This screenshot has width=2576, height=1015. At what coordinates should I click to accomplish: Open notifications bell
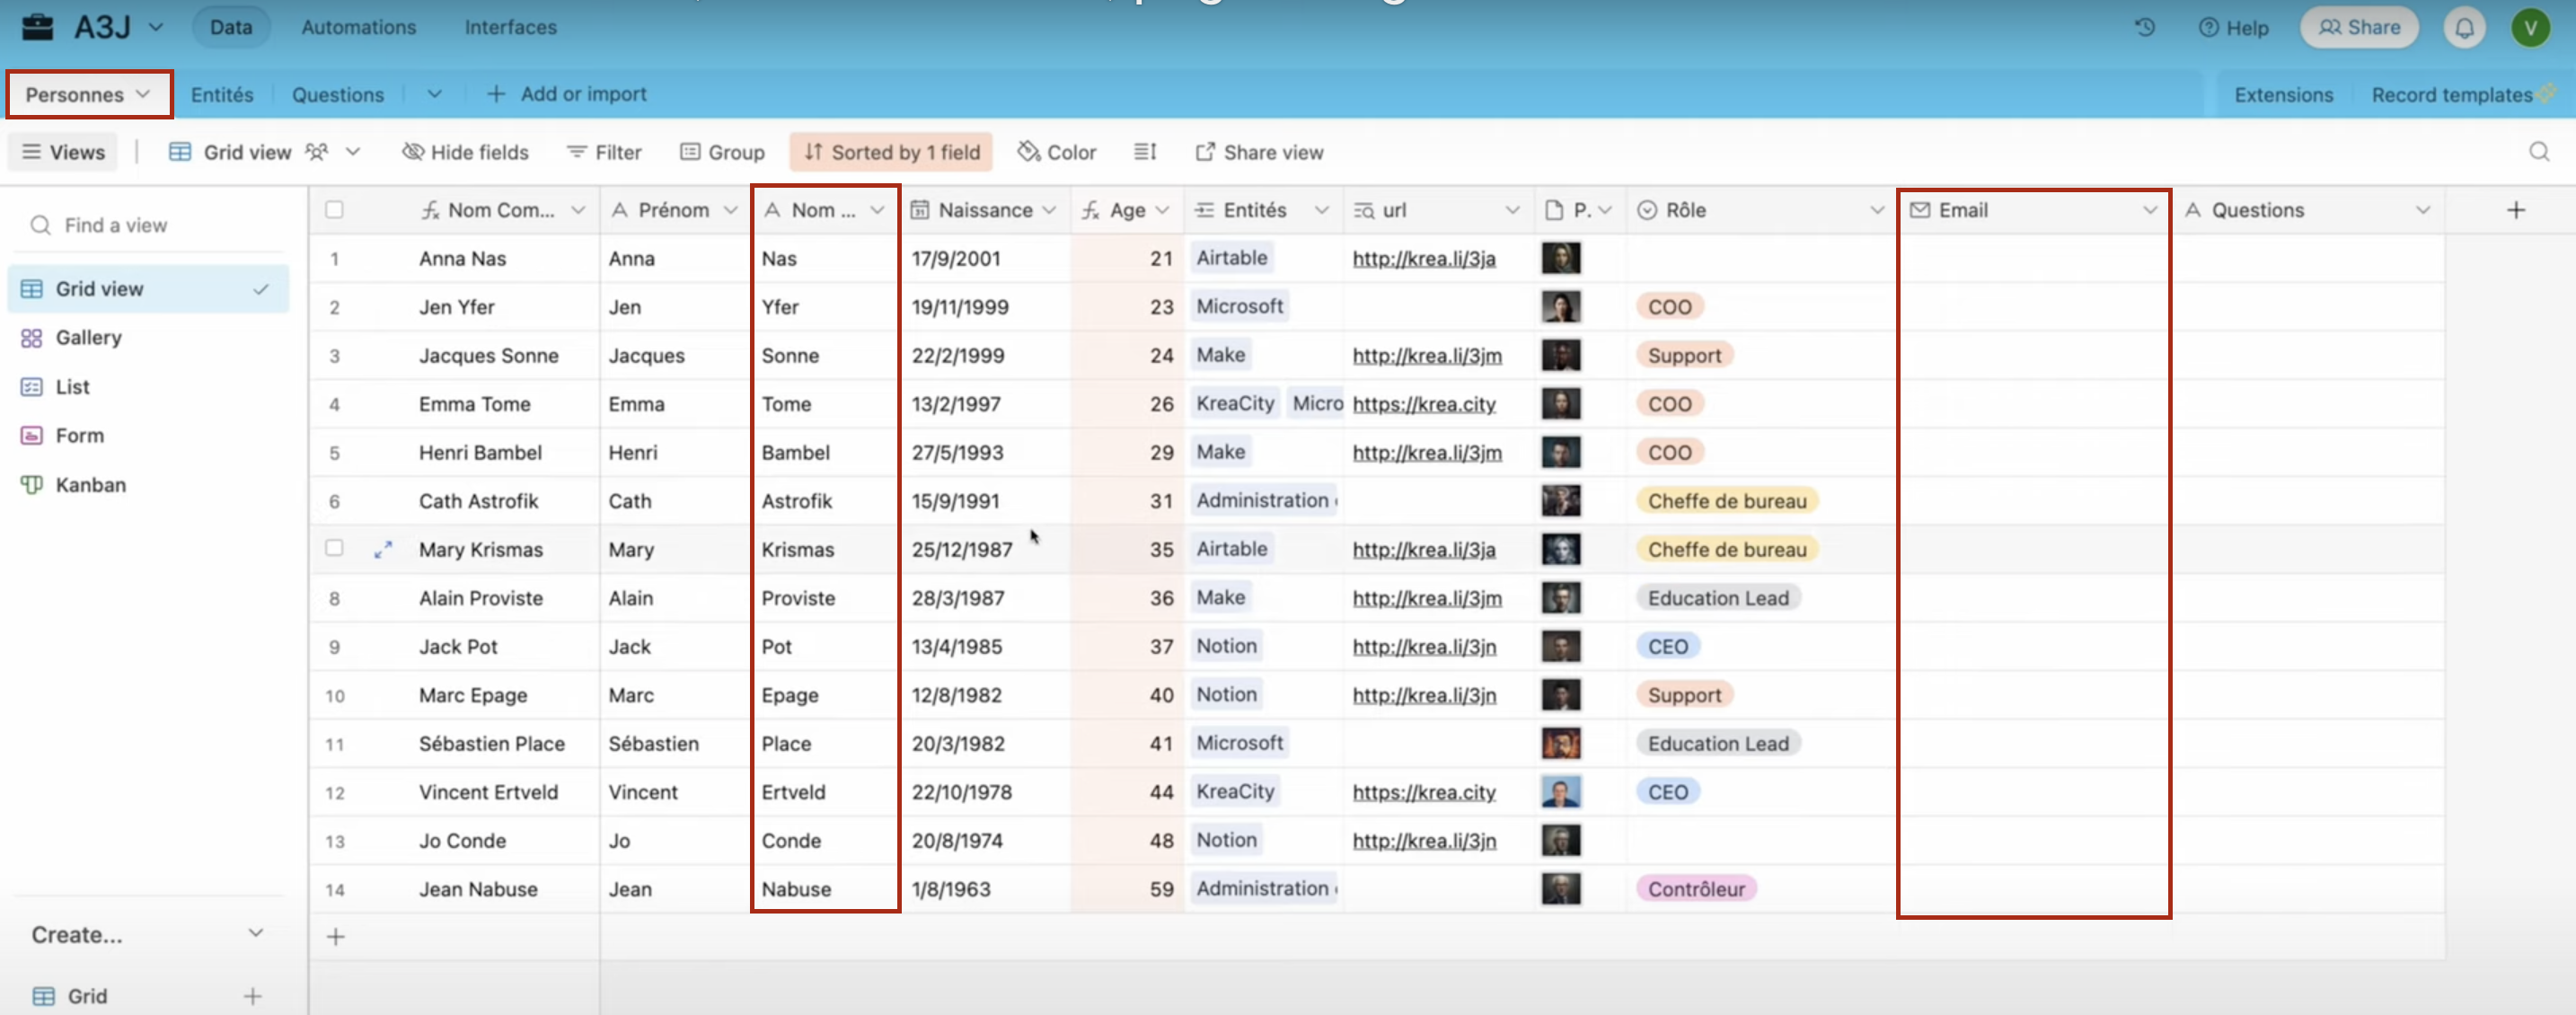pyautogui.click(x=2464, y=27)
